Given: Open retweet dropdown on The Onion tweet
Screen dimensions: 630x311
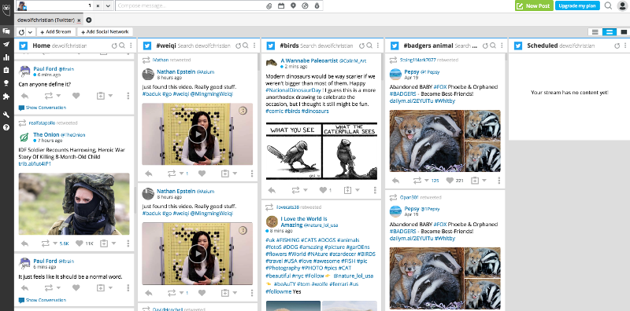Looking at the screenshot, I should (55, 243).
